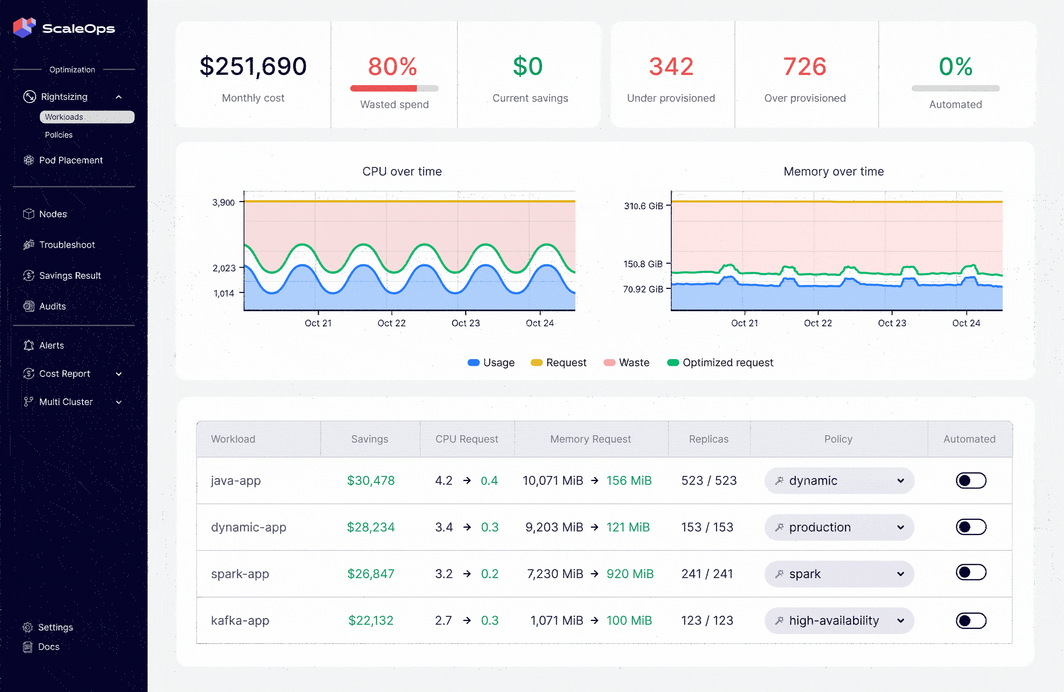Click the dynamic-app workload name
Image resolution: width=1064 pixels, height=692 pixels.
click(249, 527)
